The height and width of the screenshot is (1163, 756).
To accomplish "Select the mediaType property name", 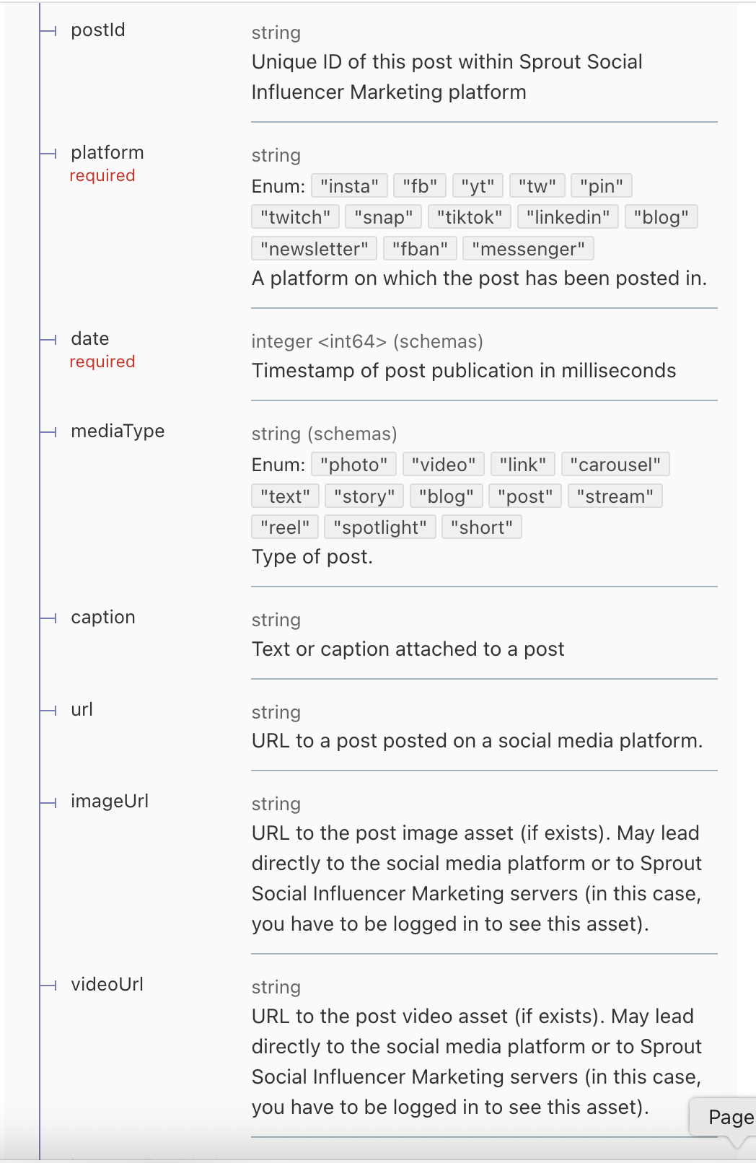I will (118, 431).
